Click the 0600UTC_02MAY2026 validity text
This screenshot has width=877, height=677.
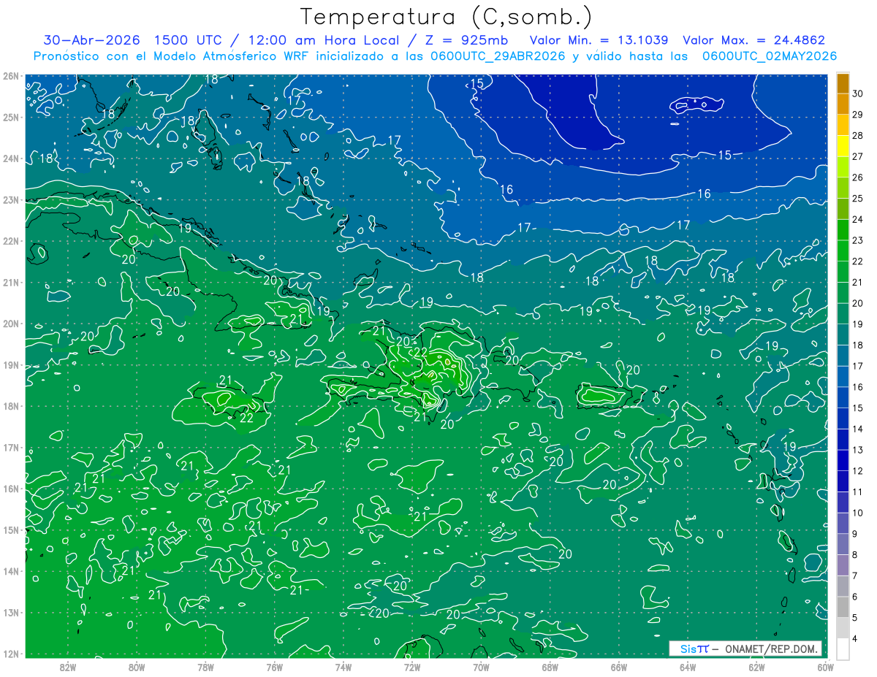pos(769,56)
